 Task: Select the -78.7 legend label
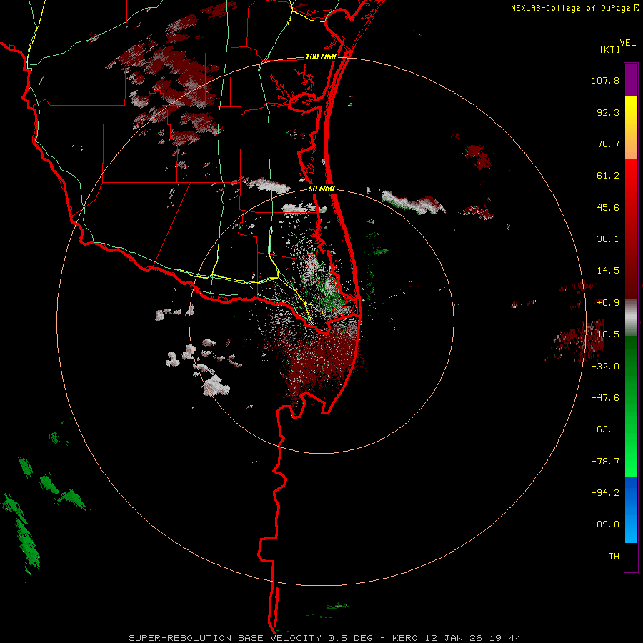coord(605,462)
